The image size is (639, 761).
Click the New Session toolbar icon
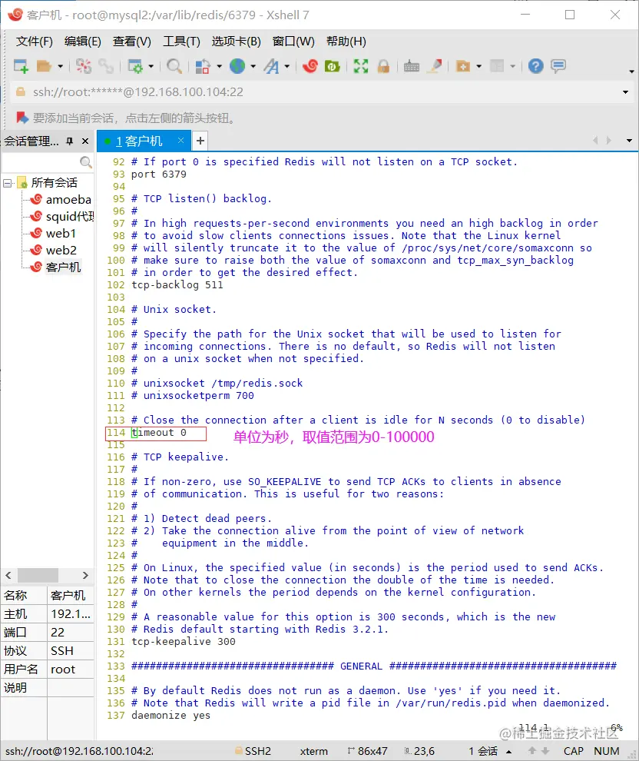click(21, 66)
